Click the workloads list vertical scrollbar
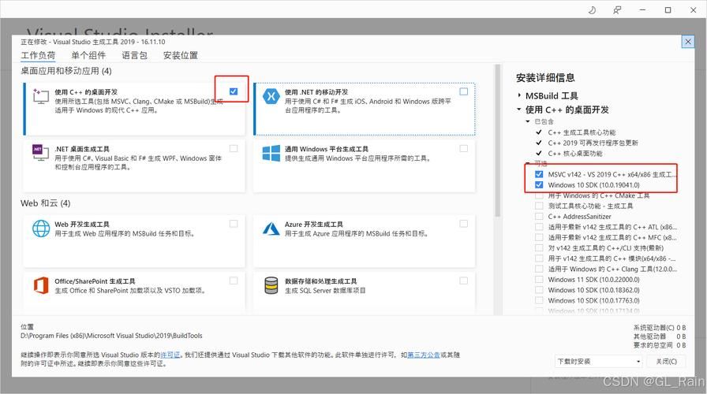Viewport: 707px width, 394px height. (x=497, y=140)
